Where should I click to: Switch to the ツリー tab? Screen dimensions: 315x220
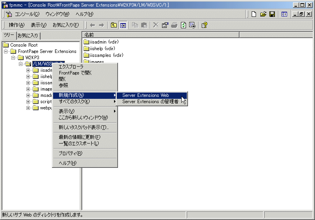(x=9, y=35)
